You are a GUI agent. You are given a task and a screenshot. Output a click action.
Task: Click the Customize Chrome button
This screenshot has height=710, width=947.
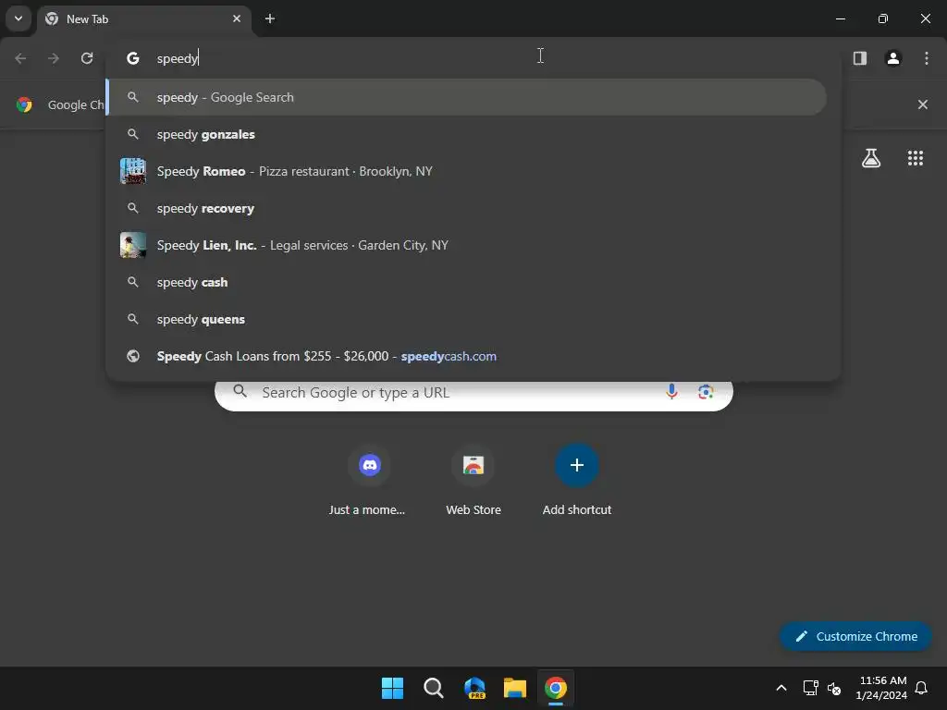[855, 636]
